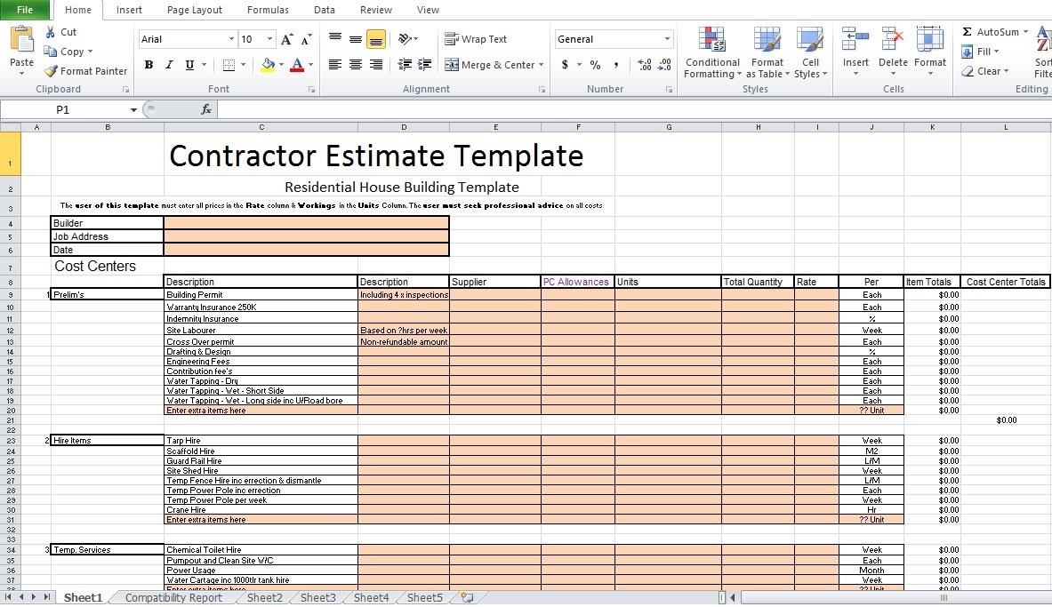The width and height of the screenshot is (1052, 607).
Task: Click the Insert Cells button
Action: (855, 49)
